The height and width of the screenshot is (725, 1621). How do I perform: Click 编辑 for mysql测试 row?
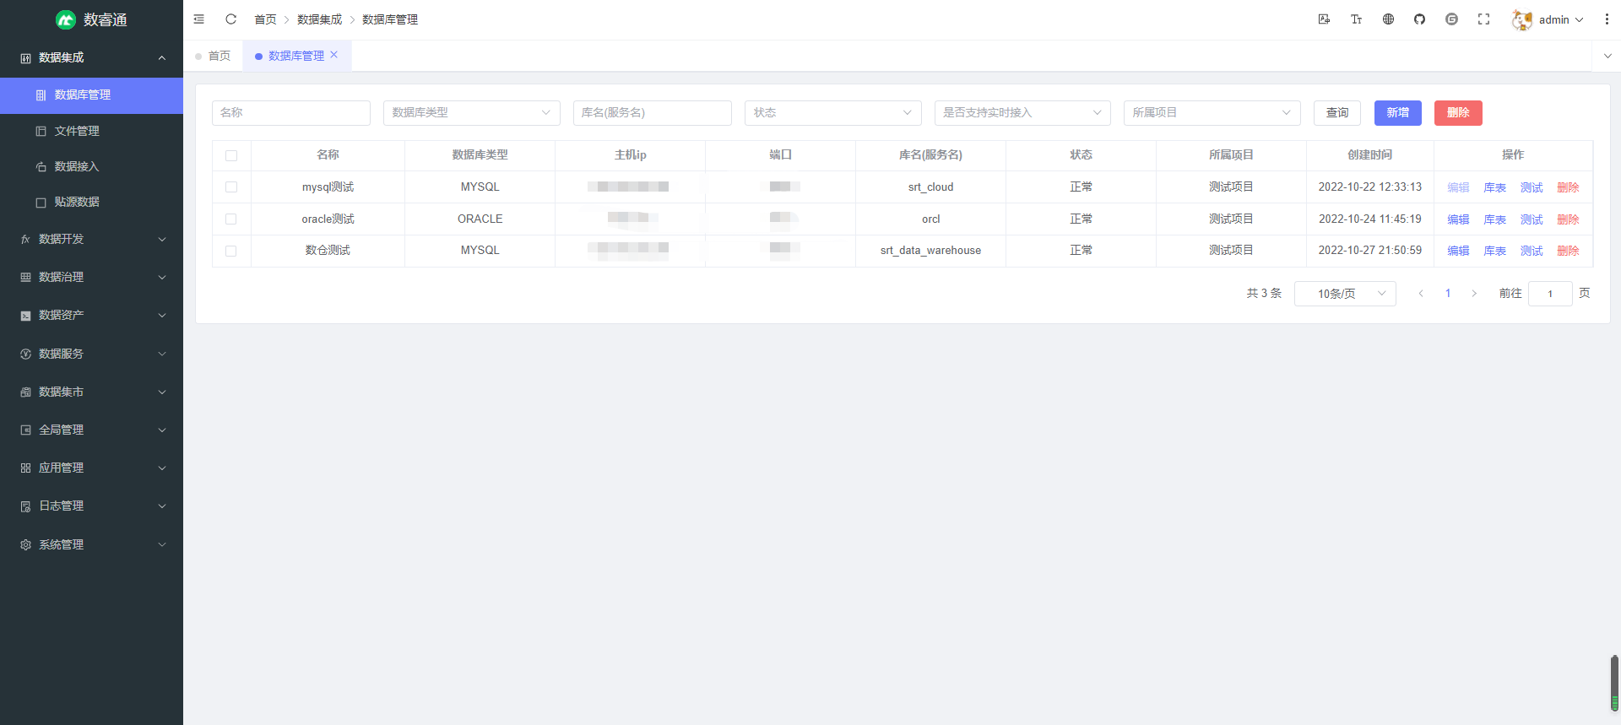1458,187
